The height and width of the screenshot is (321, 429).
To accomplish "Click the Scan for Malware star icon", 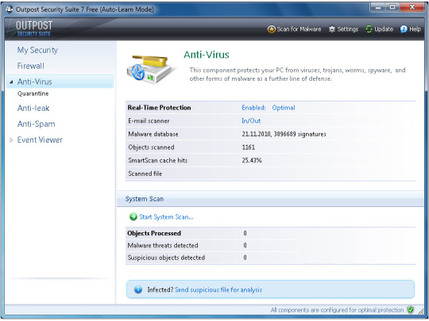I will 271,29.
